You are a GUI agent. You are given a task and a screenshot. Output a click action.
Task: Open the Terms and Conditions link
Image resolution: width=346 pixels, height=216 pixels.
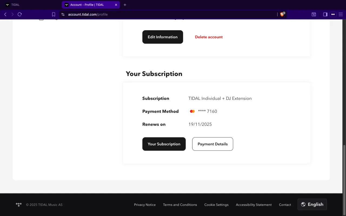click(180, 205)
